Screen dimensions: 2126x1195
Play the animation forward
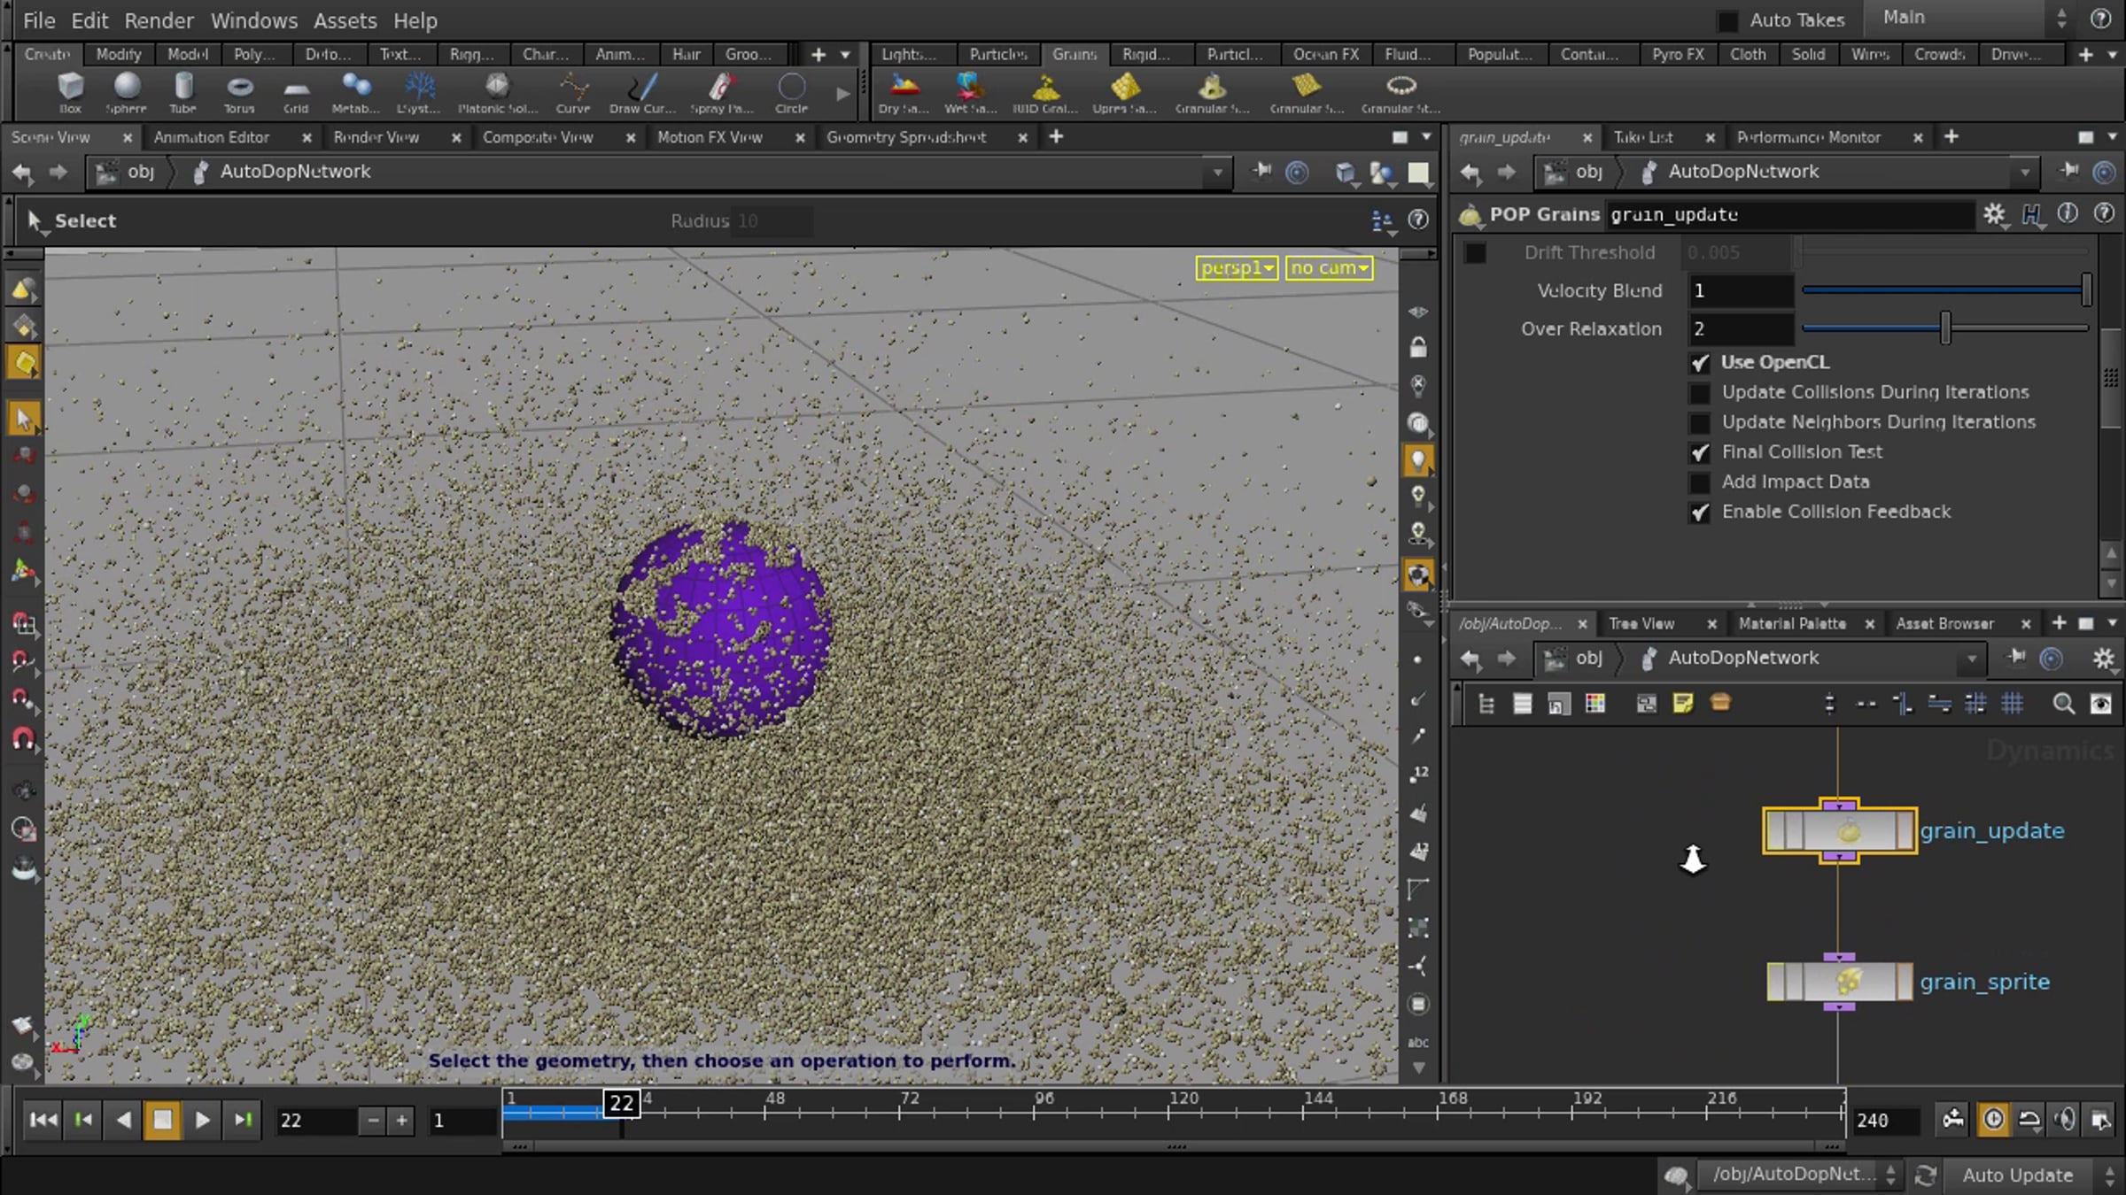point(202,1120)
